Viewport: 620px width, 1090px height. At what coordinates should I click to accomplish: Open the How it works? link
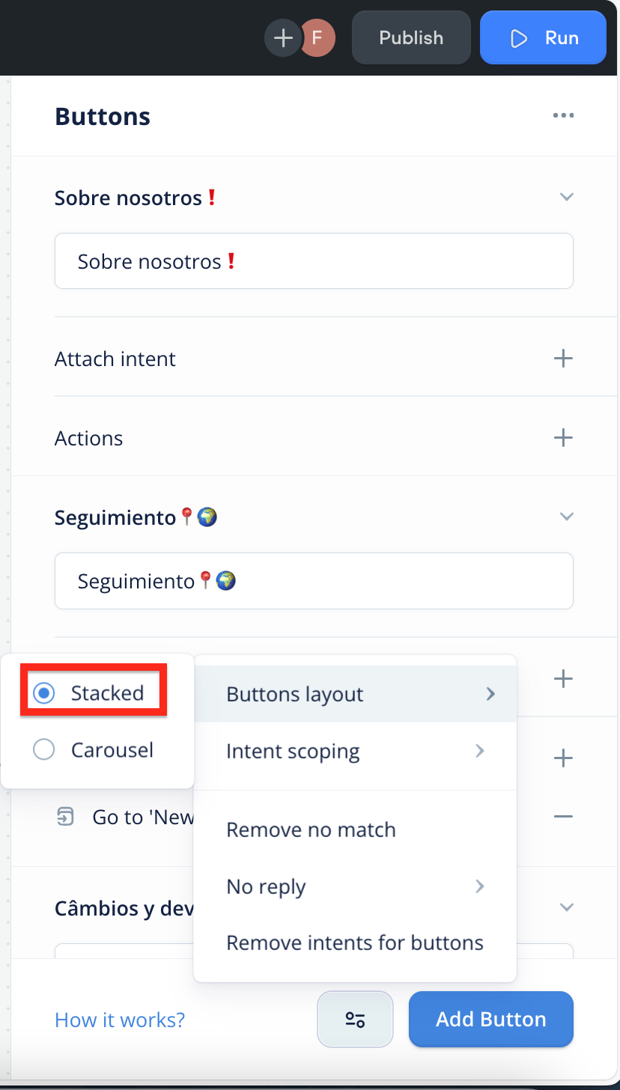[120, 1020]
